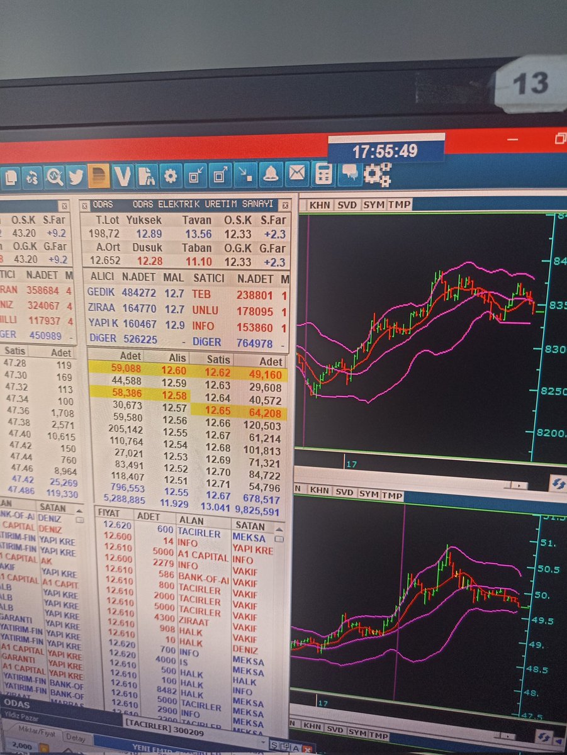Click the SATICI column header

click(209, 278)
